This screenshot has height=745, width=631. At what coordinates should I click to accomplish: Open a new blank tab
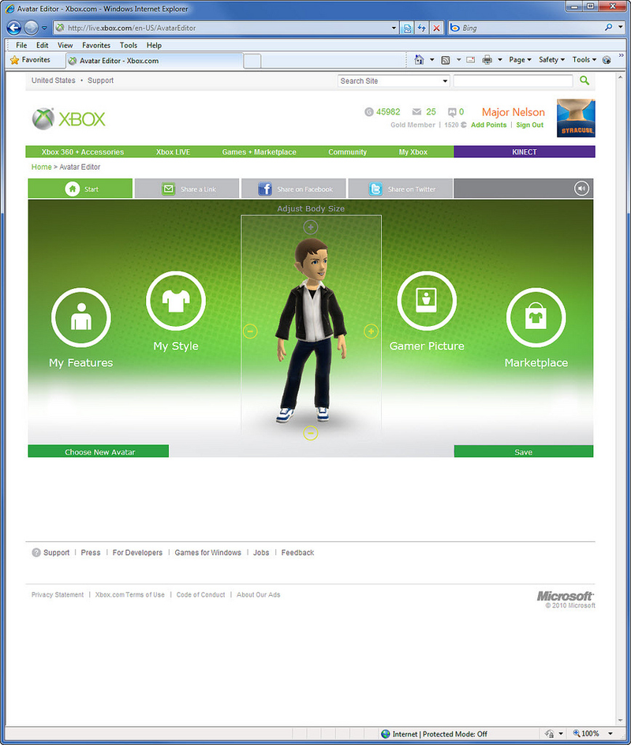[x=252, y=61]
